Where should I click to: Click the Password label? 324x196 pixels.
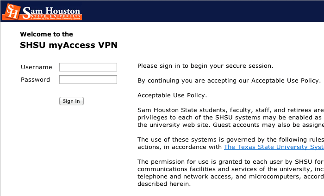(x=35, y=80)
